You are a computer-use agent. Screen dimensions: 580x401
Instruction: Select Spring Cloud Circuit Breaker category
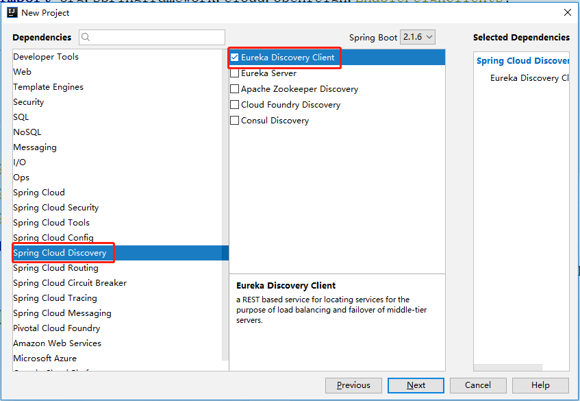(117, 283)
